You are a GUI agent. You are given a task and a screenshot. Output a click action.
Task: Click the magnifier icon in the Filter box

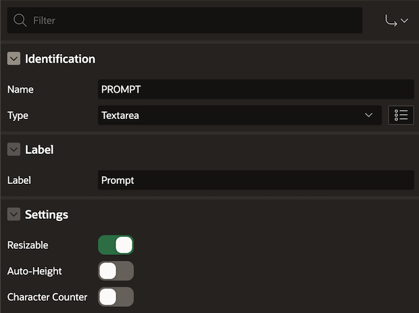(20, 21)
